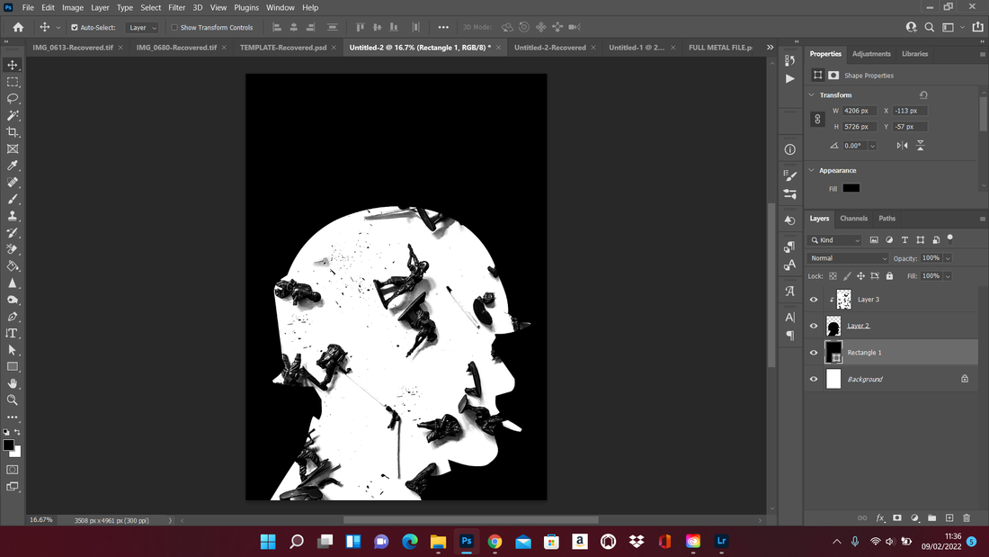
Task: Show more document tabs chevron
Action: click(x=771, y=48)
